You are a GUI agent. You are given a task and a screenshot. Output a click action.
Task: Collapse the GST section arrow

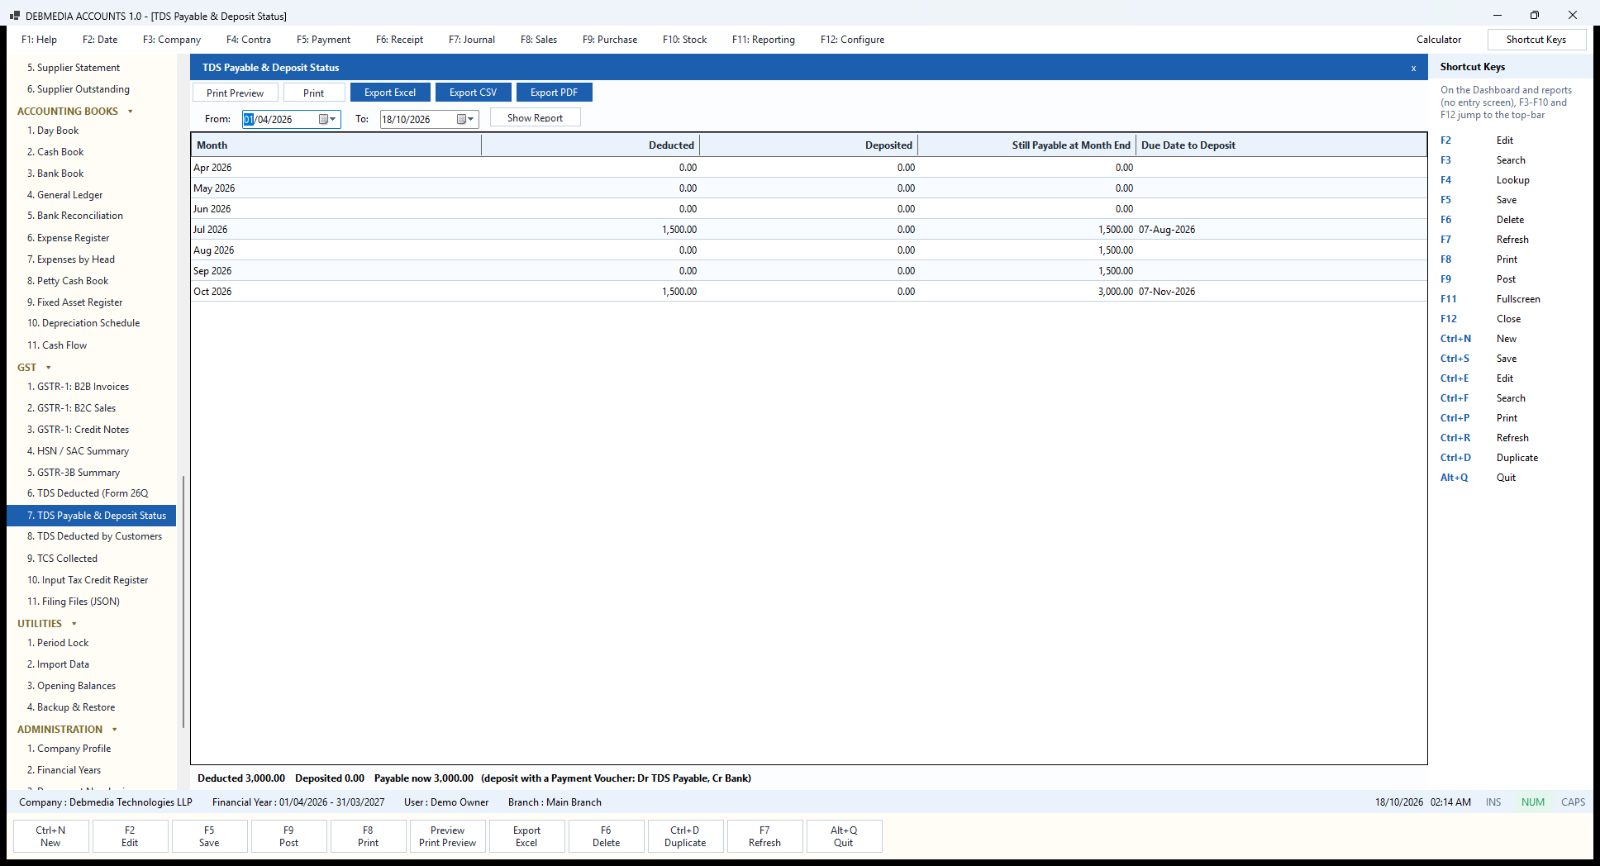click(x=48, y=368)
